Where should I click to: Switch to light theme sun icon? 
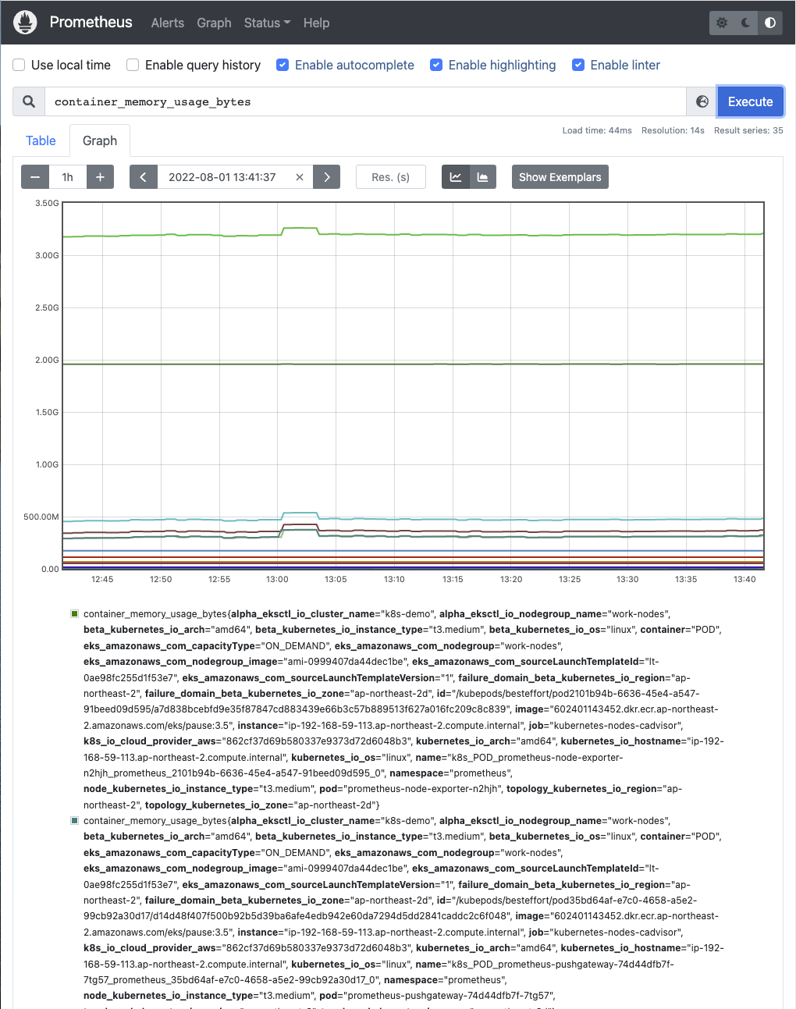tap(722, 23)
